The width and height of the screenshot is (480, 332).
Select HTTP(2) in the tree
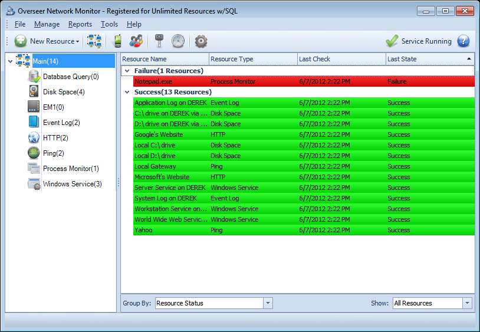pyautogui.click(x=55, y=138)
